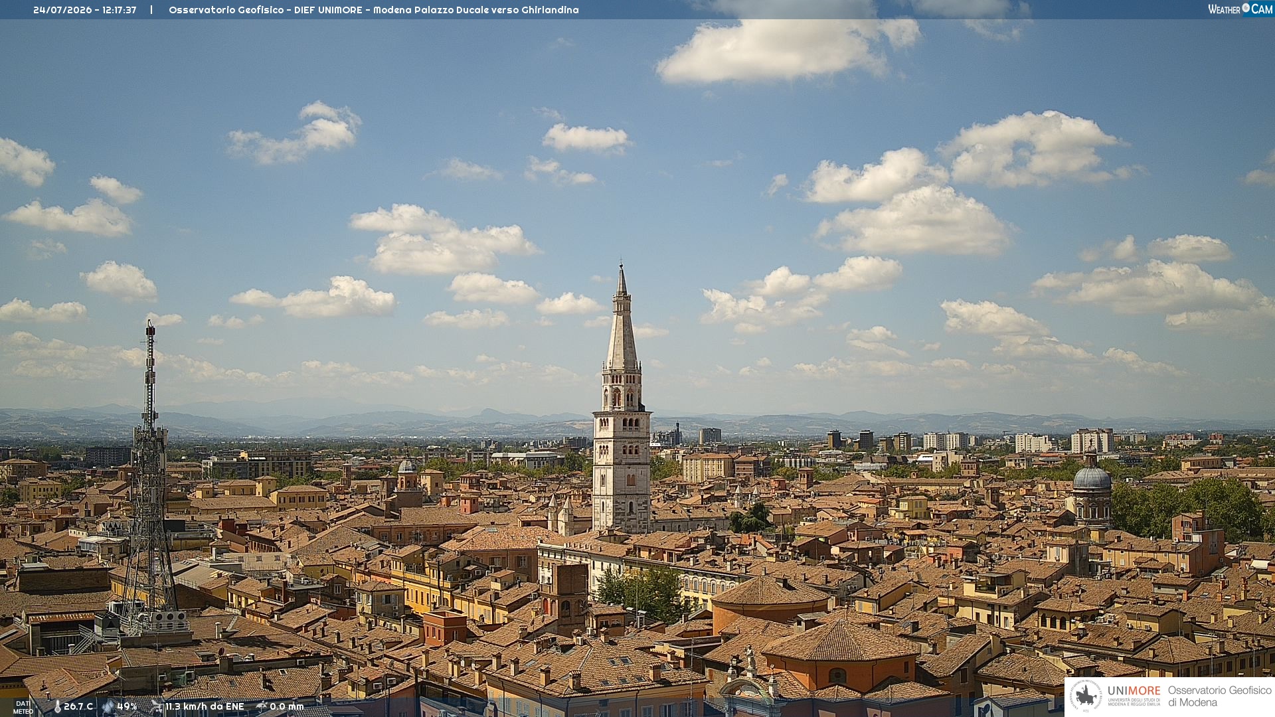
Task: Click the 11.3 km/h da ENE wind reading
Action: pos(205,706)
